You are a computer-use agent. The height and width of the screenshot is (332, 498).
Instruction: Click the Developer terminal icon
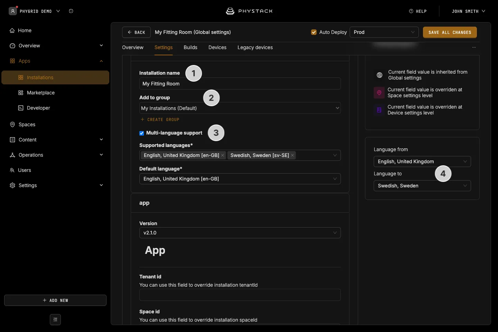21,108
